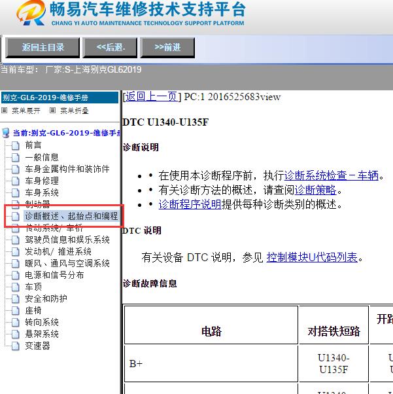
Task: Open 车身系统 section
Action: point(42,192)
